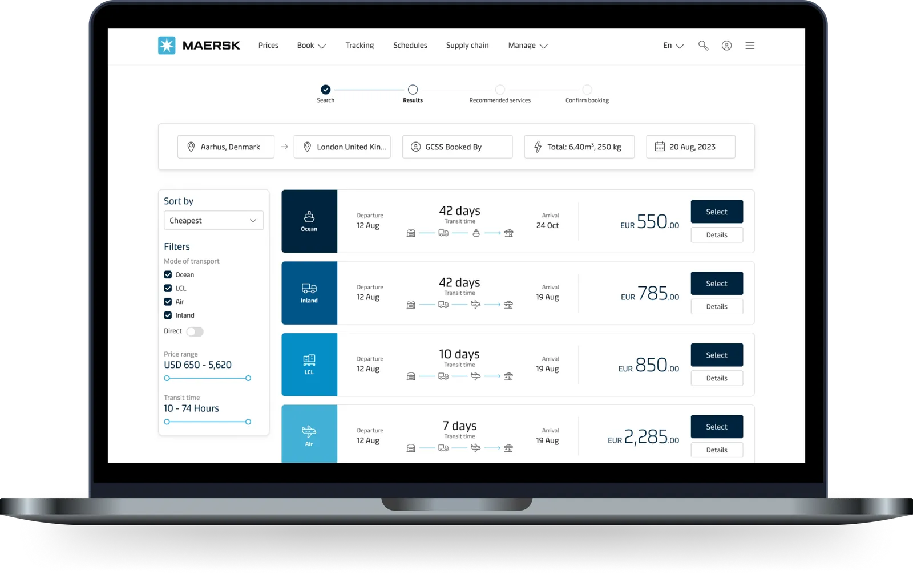Click the '10 - 74 Hours' value

(x=191, y=408)
